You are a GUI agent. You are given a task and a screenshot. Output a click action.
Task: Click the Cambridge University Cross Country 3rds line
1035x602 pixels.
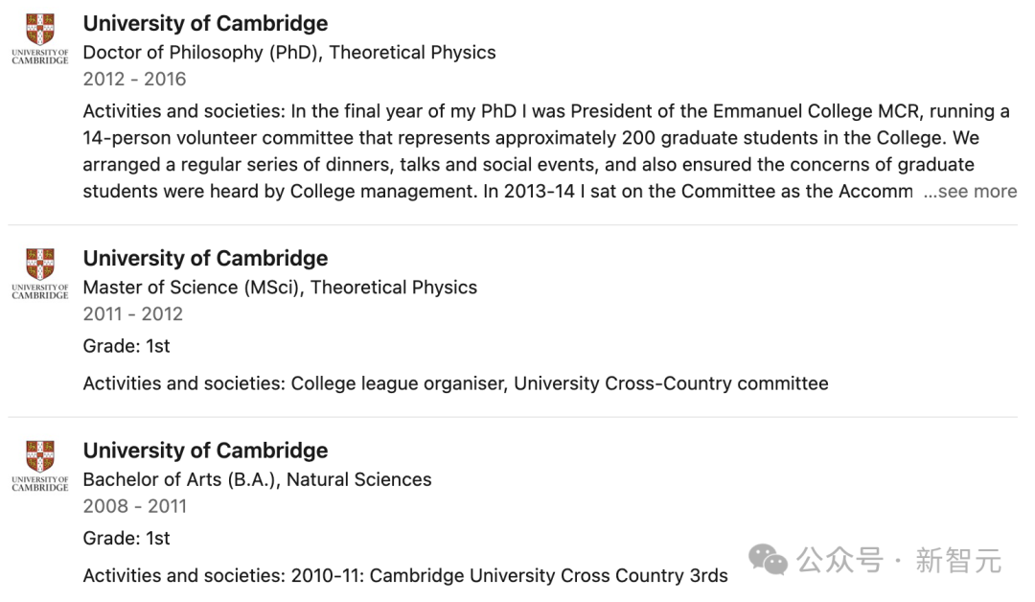(405, 575)
